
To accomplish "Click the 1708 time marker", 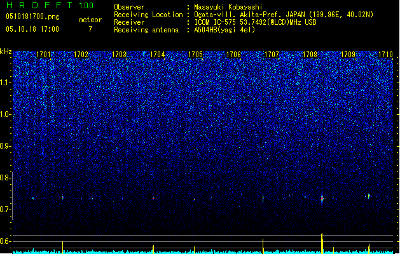I will point(310,55).
